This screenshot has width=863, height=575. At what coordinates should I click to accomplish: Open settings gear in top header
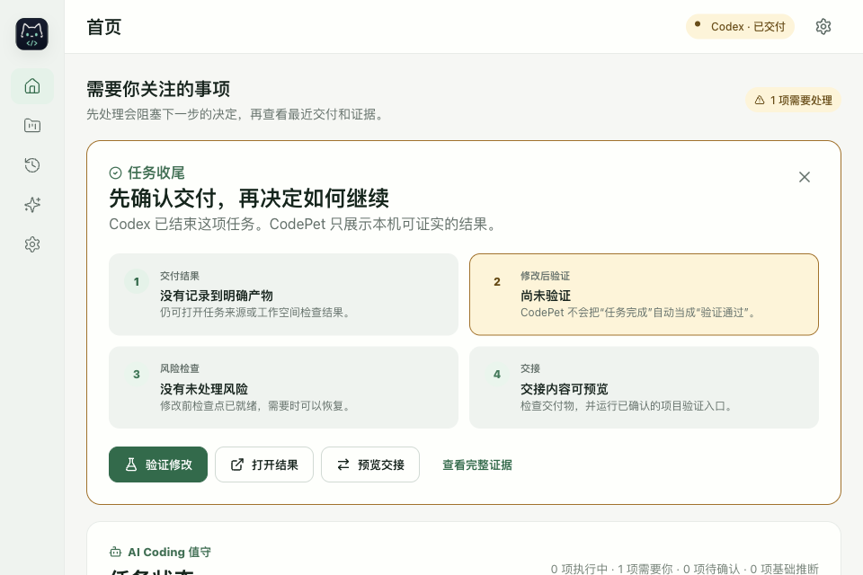pyautogui.click(x=823, y=26)
